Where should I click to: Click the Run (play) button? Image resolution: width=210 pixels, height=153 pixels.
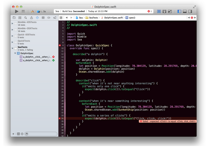click(x=16, y=12)
